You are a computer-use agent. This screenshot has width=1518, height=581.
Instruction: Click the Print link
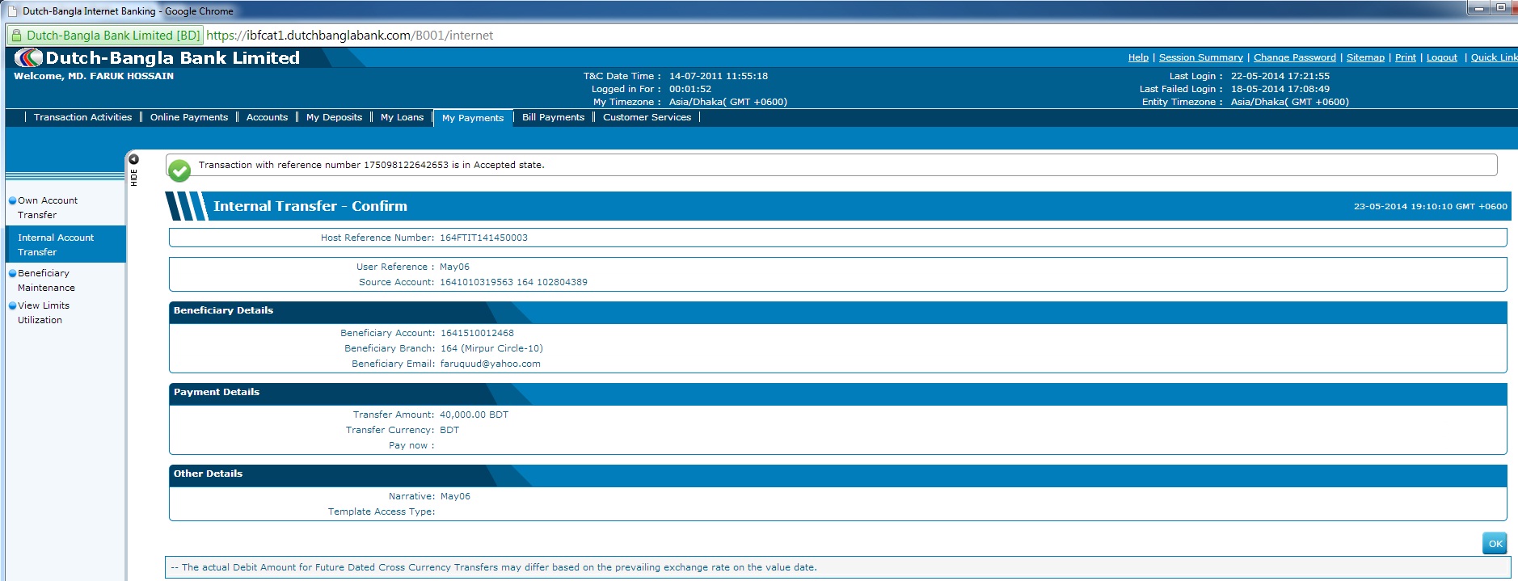point(1405,57)
